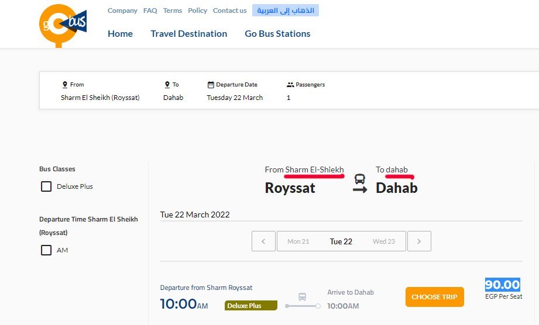Click the location pin icon beside To
Screen dimensions: 539x325
coord(167,85)
